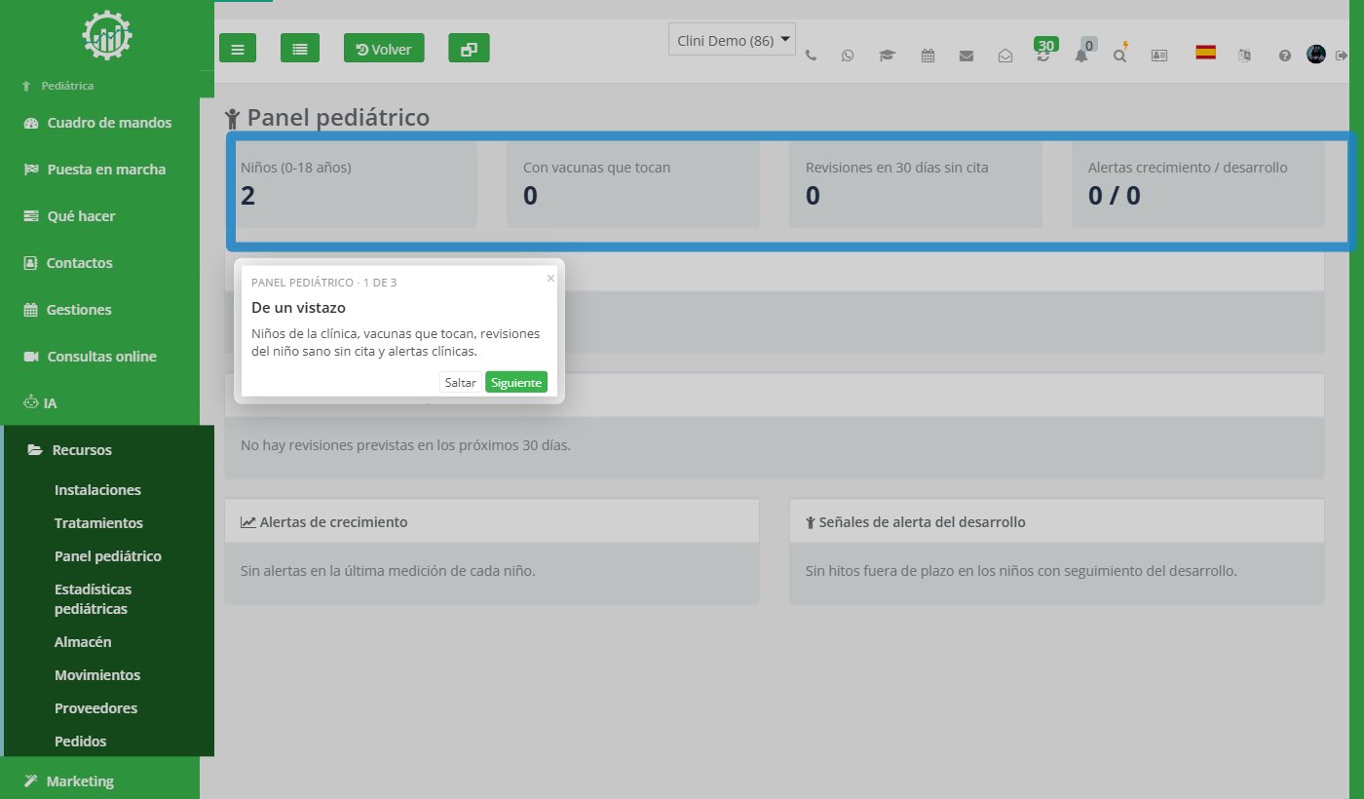Viewport: 1364px width, 799px height.
Task: Click the Volver button
Action: tap(384, 48)
